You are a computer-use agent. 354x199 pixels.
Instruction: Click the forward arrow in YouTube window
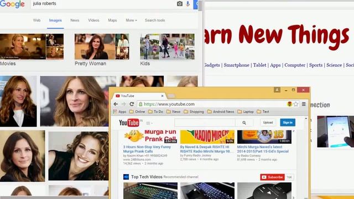click(123, 104)
